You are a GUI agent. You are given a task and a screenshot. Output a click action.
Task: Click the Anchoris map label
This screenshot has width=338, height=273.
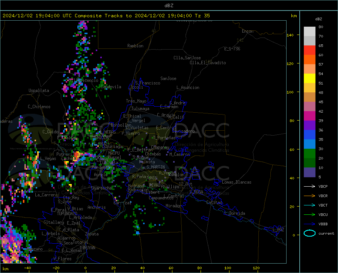(97, 207)
